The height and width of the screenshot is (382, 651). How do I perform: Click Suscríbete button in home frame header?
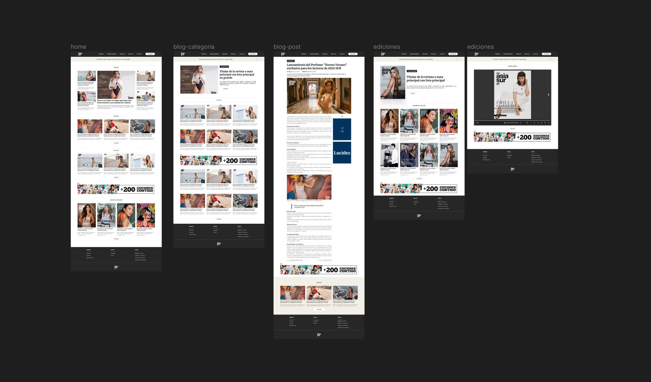pos(150,54)
